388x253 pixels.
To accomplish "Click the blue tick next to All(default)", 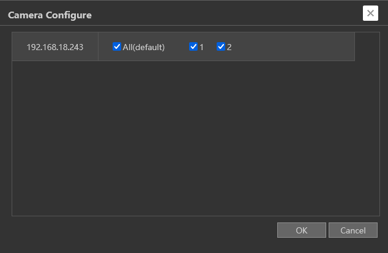I will [117, 47].
